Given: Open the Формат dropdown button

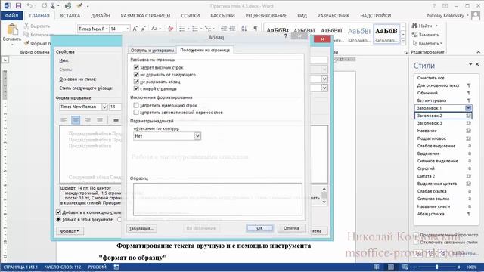Looking at the screenshot, I should pyautogui.click(x=70, y=231).
